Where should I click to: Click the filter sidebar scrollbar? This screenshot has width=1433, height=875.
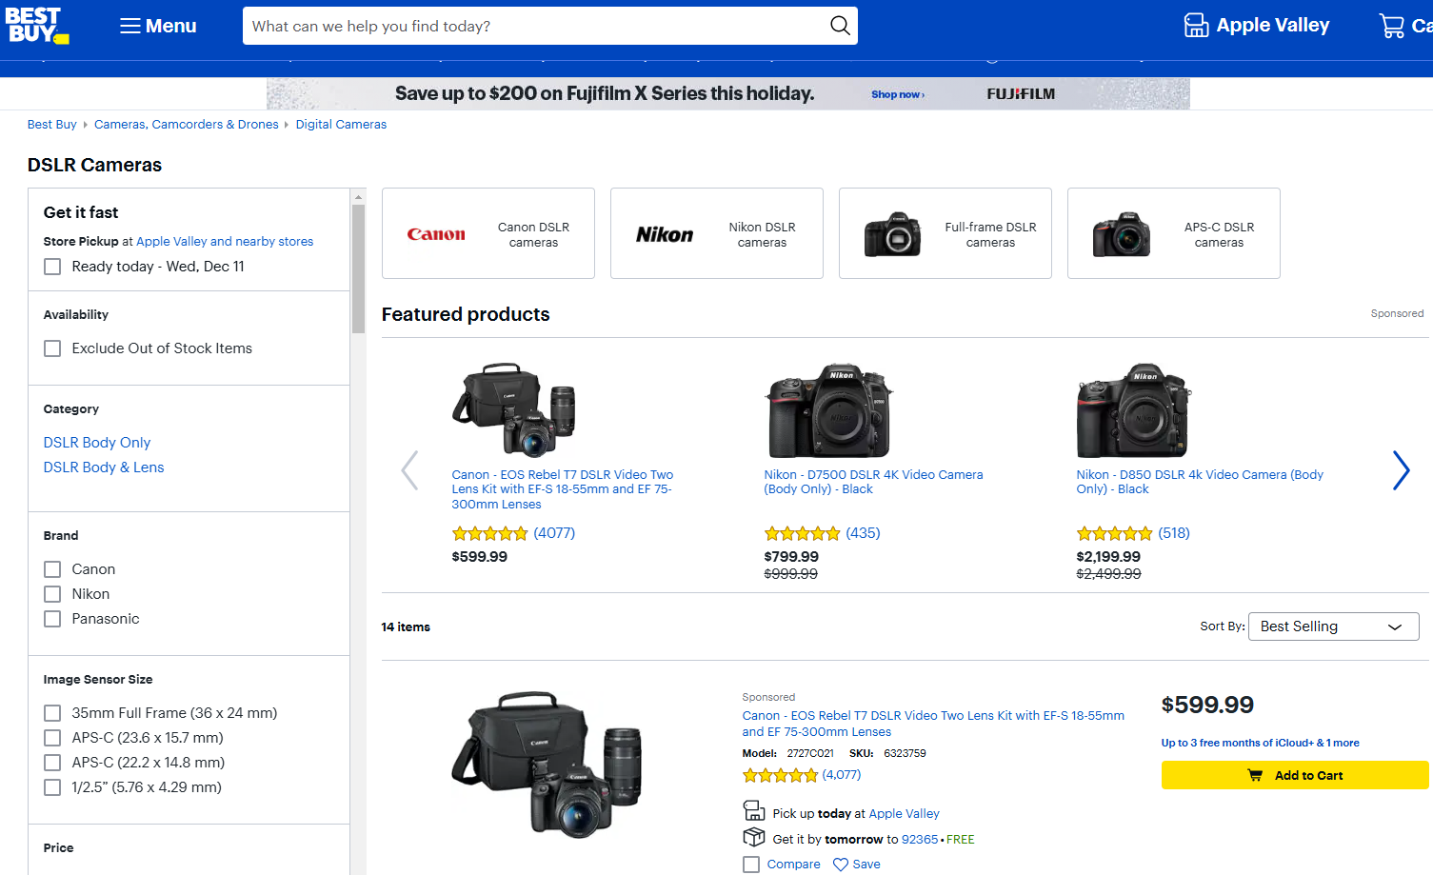click(x=359, y=267)
